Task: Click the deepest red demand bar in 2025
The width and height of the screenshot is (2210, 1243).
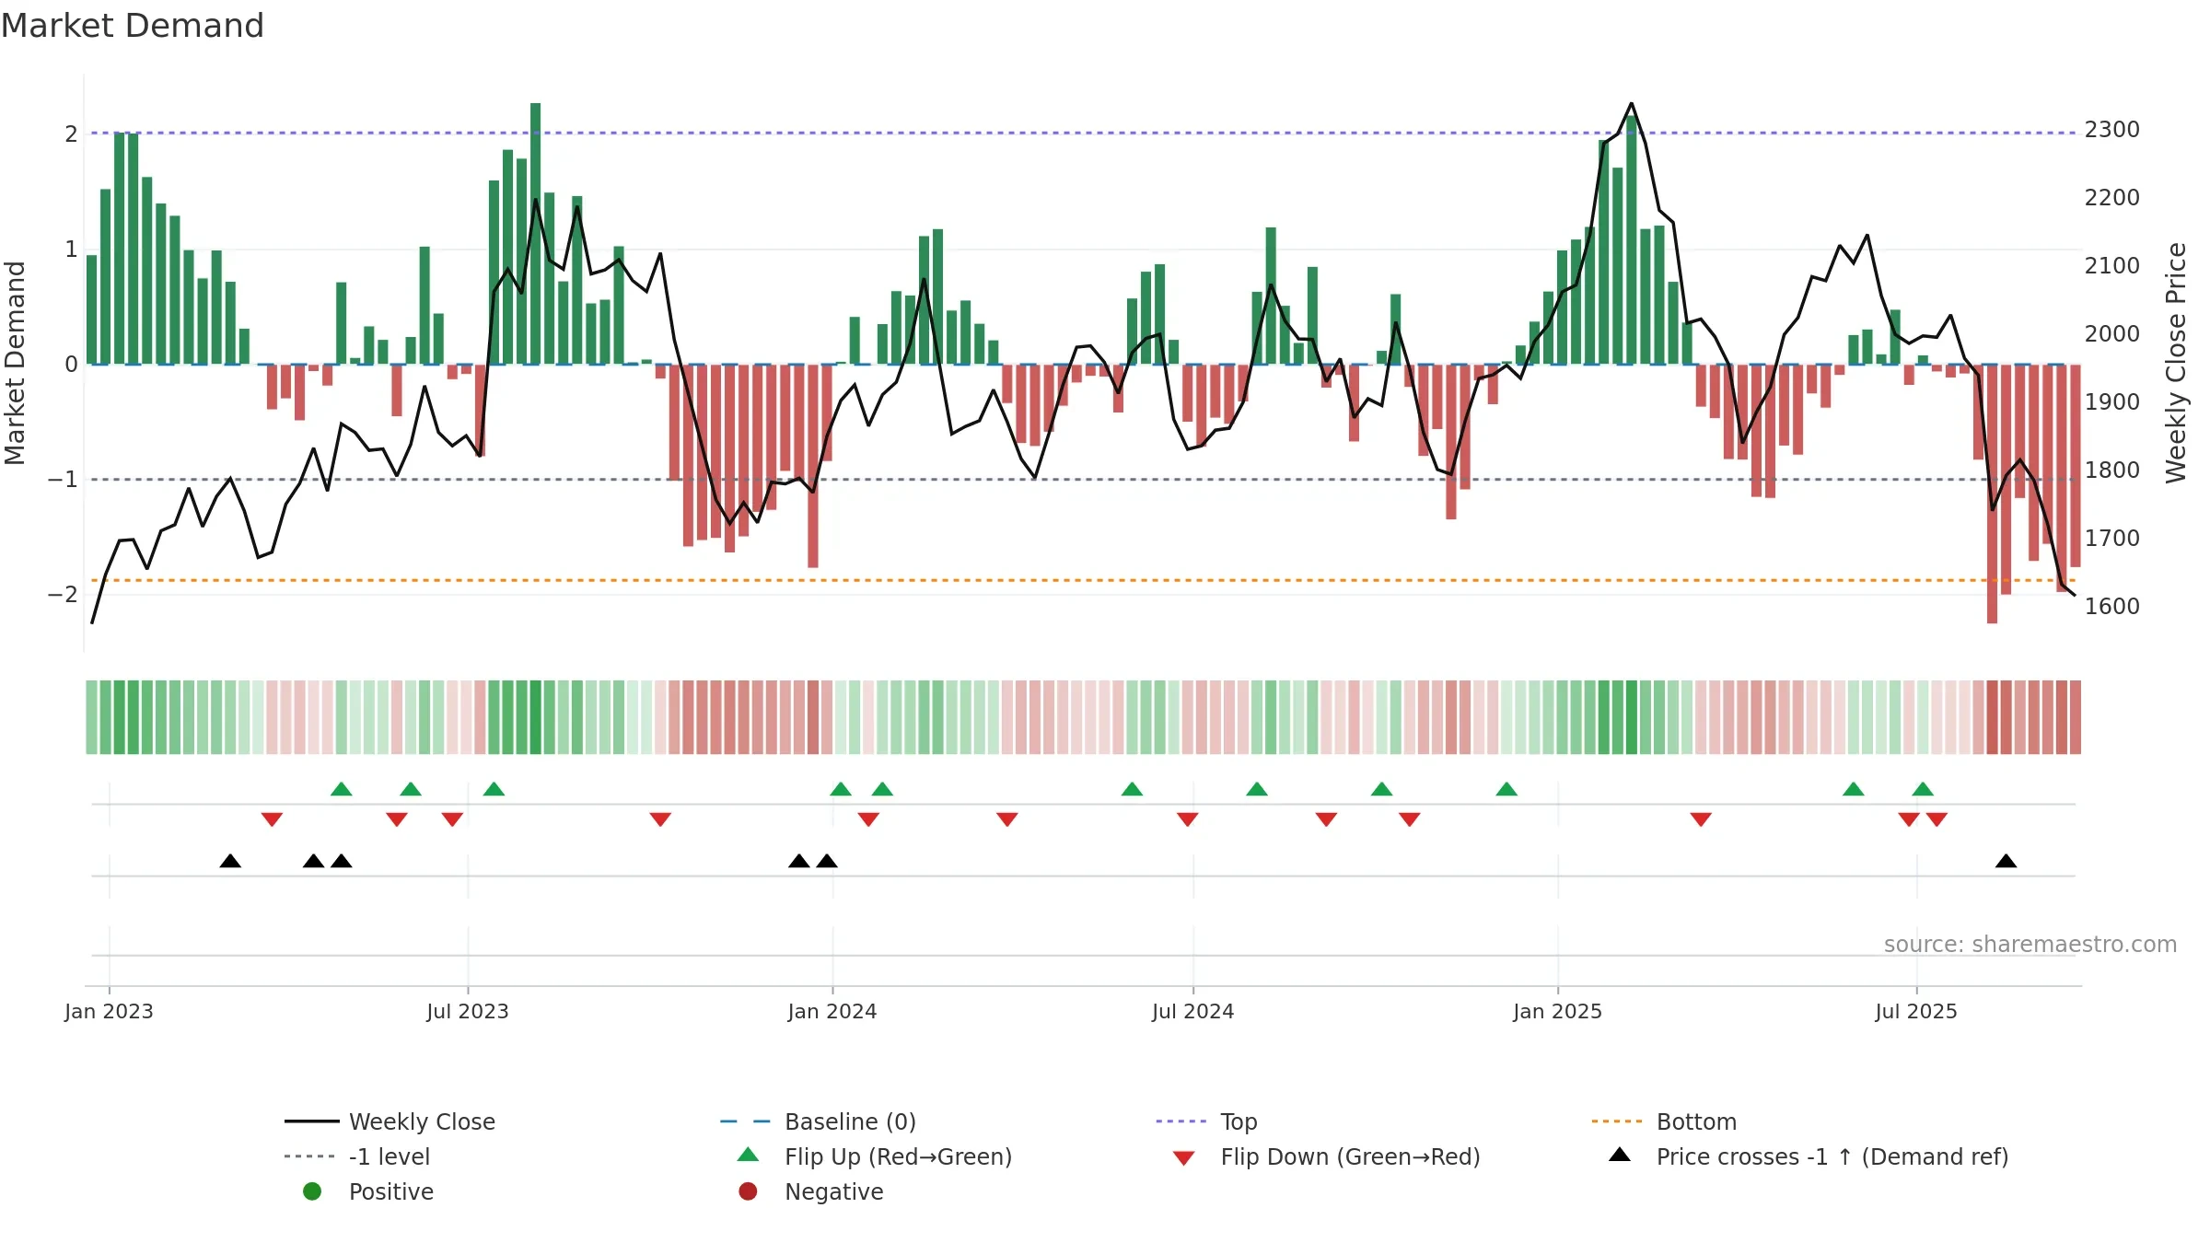Action: (1993, 494)
